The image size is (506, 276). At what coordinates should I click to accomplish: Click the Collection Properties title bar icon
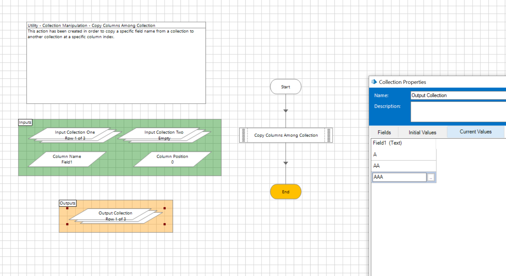tap(374, 82)
